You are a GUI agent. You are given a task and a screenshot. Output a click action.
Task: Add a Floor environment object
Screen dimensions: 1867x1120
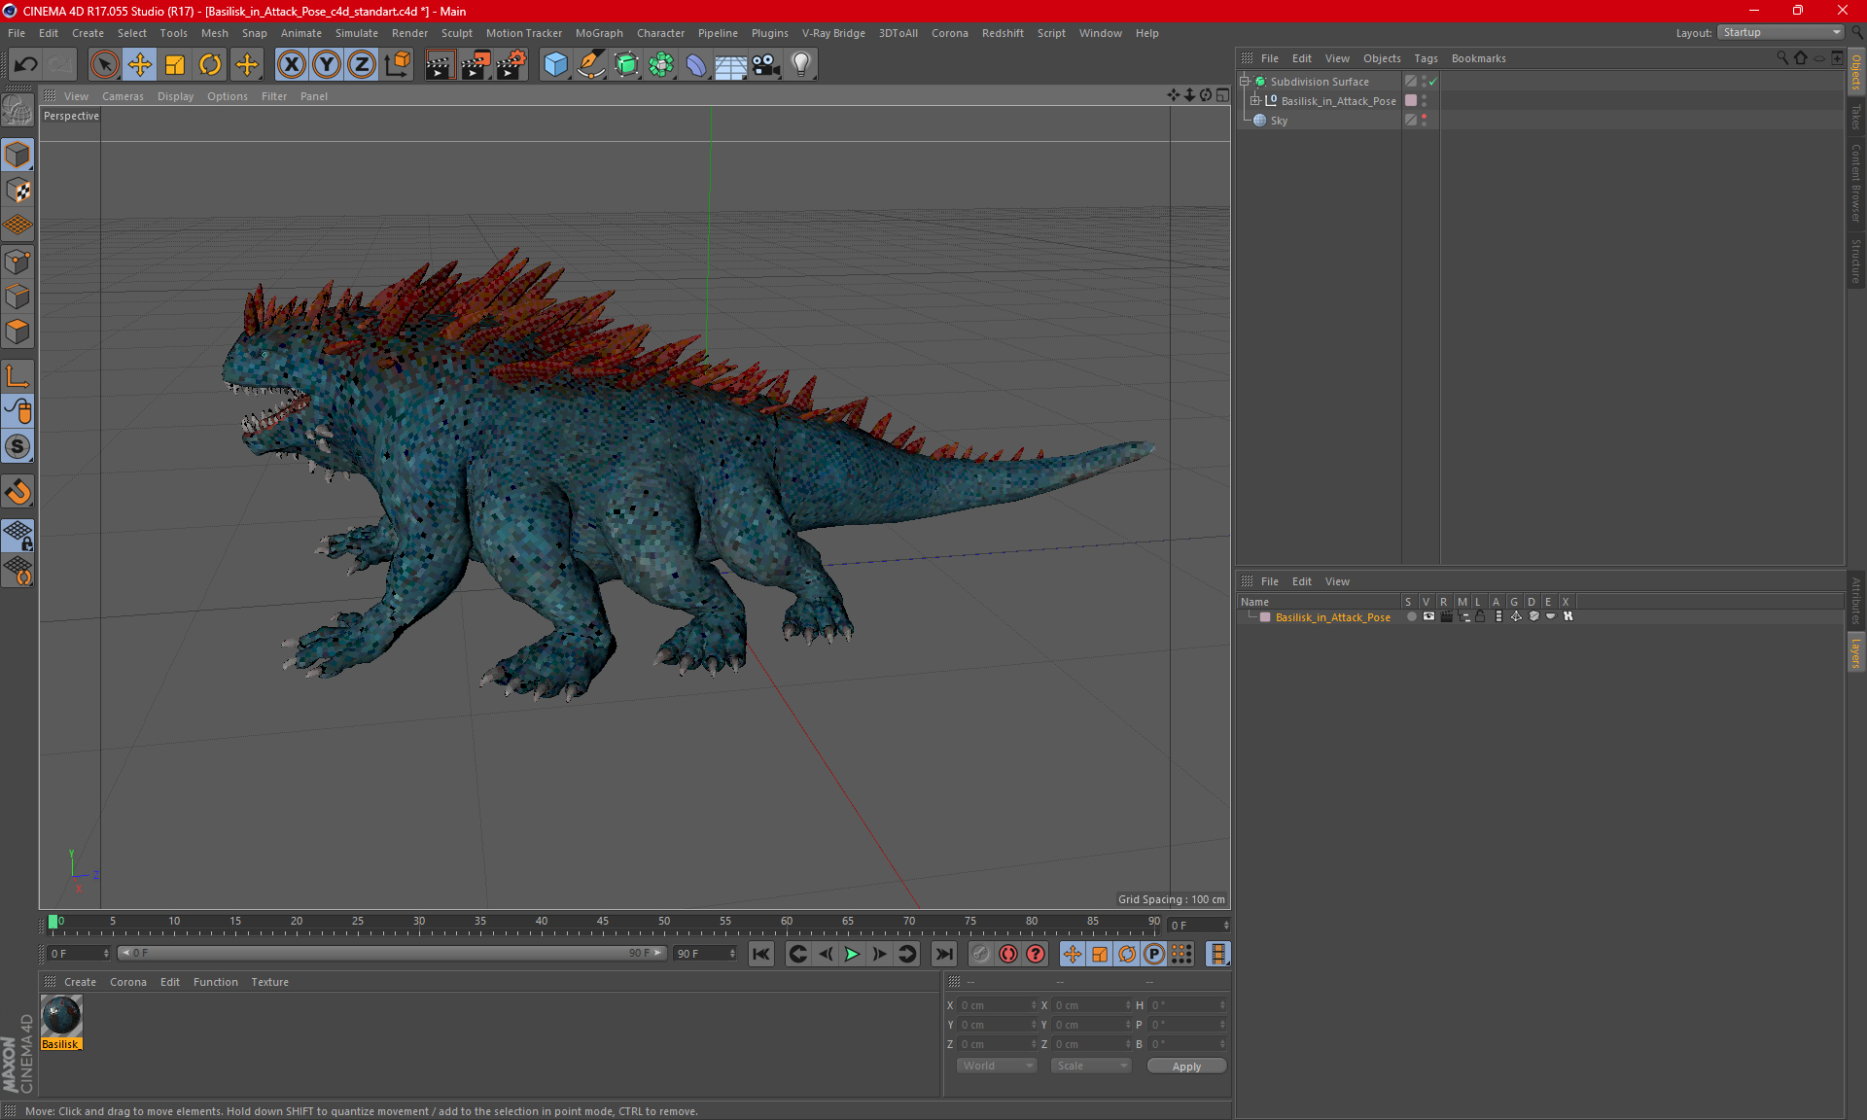[x=730, y=64]
